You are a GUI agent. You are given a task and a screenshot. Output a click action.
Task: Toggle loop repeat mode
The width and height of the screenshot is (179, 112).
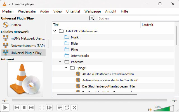(x=67, y=108)
